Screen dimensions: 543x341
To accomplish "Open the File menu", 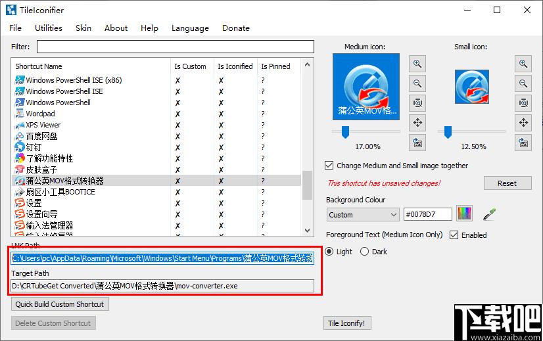I will click(x=15, y=28).
